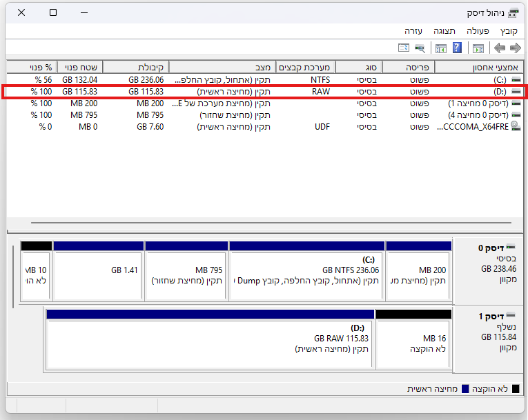
Task: Click the console pane icon with green right arrow
Action: click(x=478, y=48)
